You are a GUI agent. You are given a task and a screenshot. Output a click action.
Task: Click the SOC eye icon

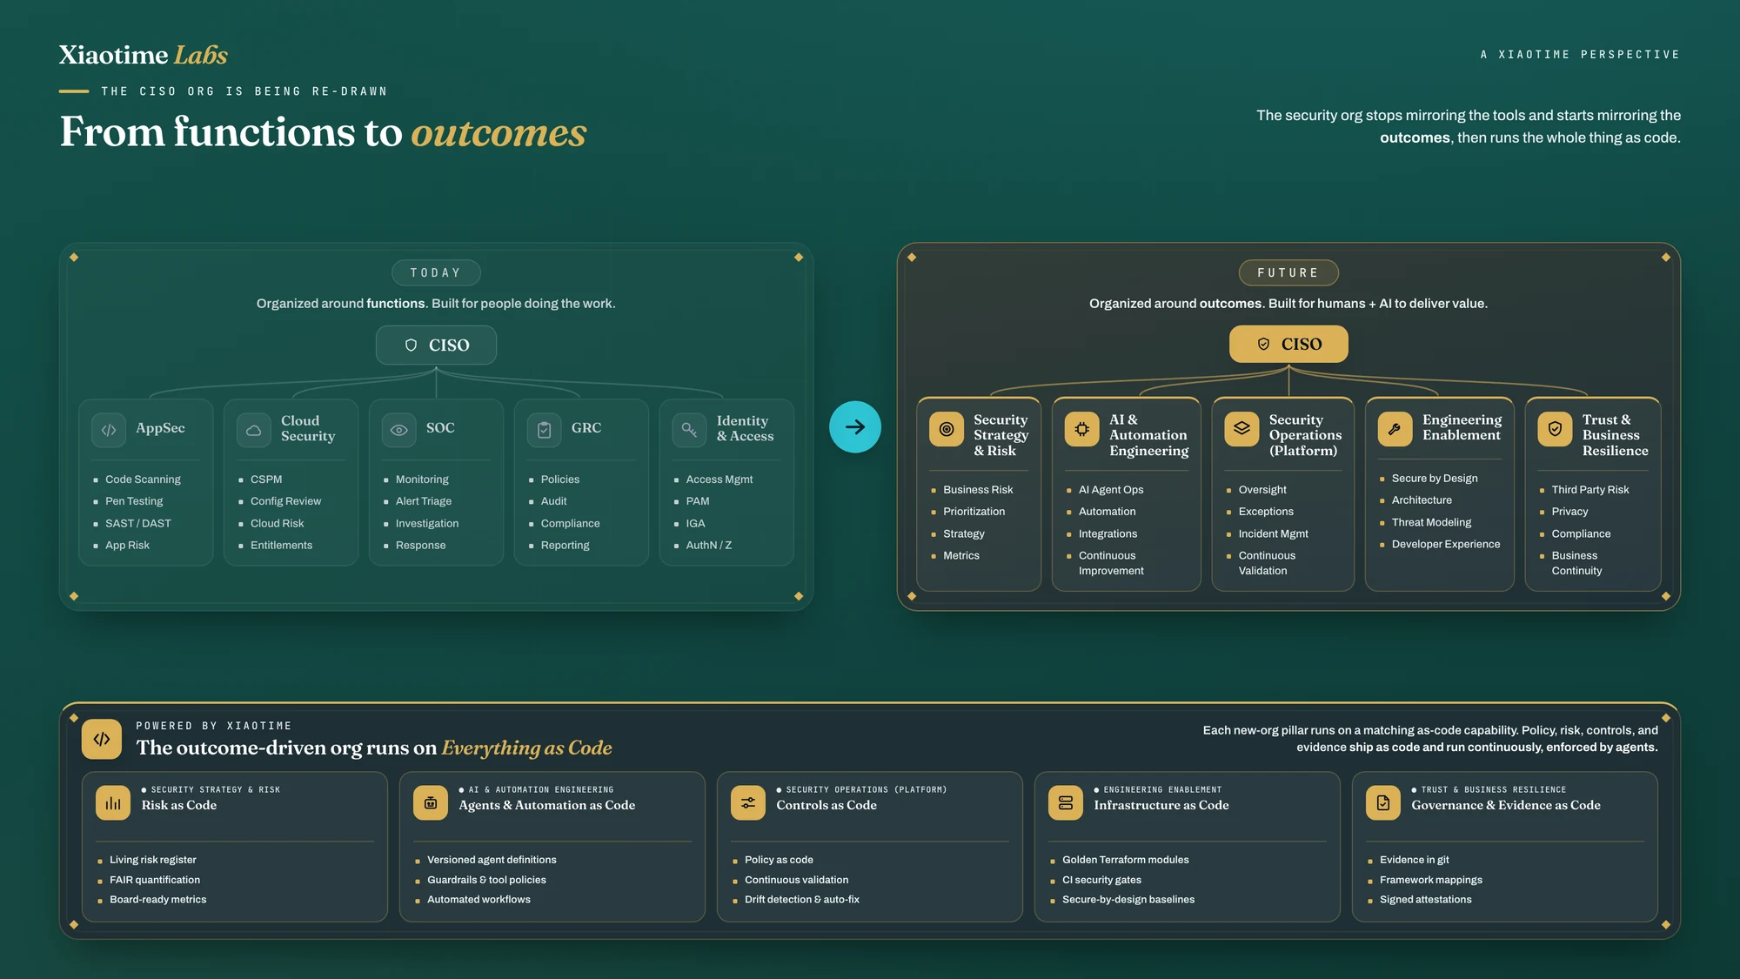(x=399, y=430)
